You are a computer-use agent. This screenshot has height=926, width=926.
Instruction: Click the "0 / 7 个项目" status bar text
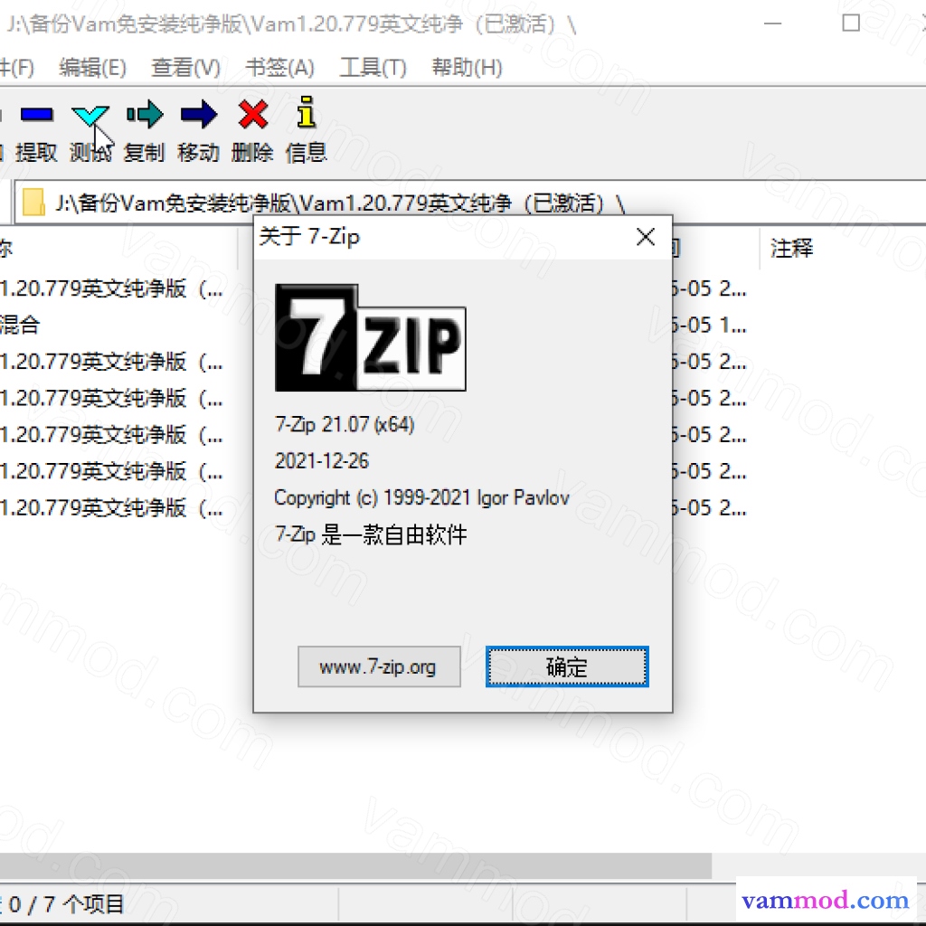pos(66,904)
